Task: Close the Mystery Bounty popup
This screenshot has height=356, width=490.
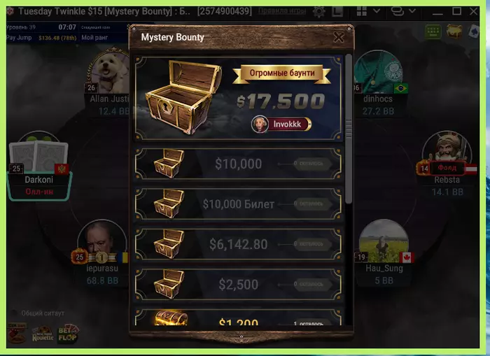Action: click(339, 38)
